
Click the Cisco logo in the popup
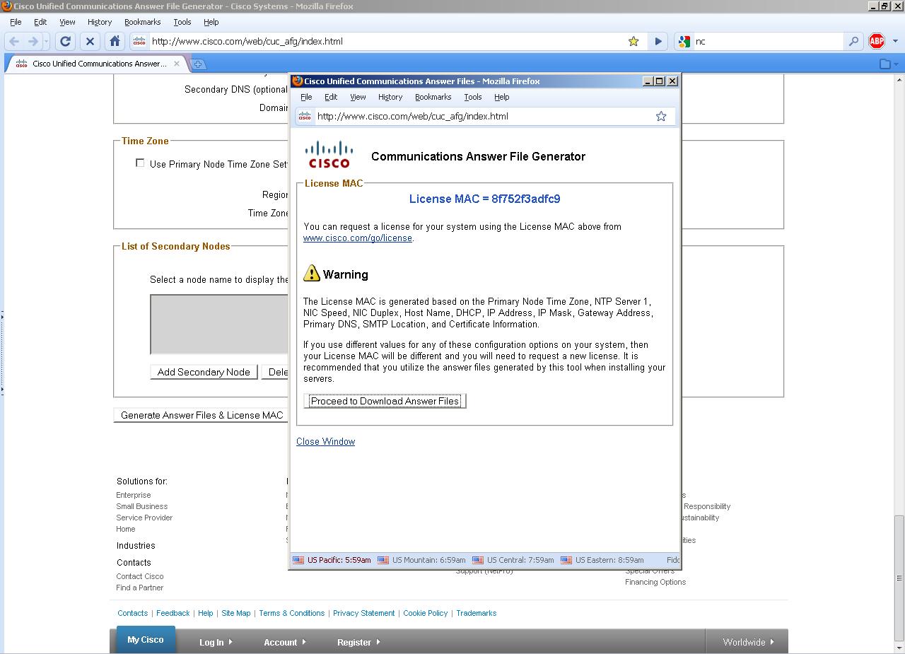pyautogui.click(x=329, y=155)
